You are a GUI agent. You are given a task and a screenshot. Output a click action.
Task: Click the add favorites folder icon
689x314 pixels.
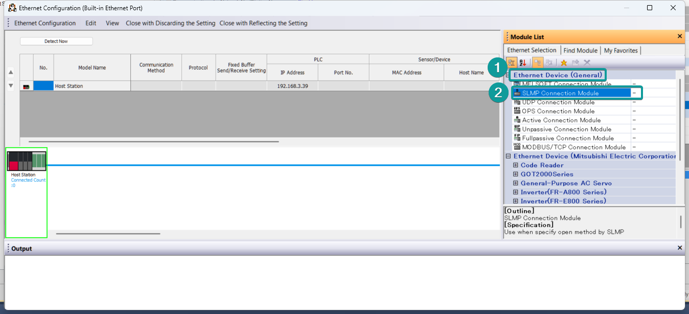576,62
